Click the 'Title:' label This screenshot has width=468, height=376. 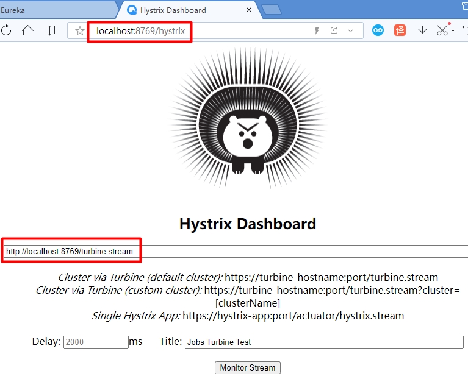click(171, 341)
